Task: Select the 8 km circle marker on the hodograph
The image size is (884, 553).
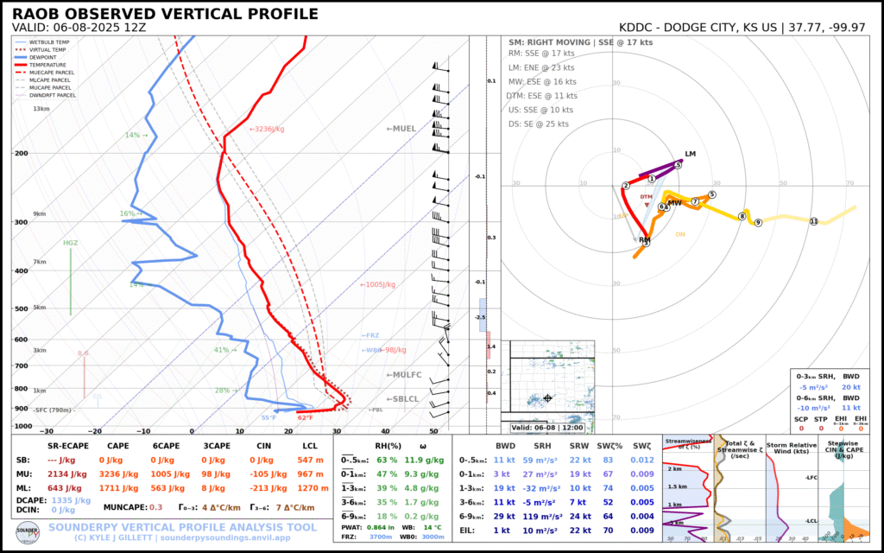Action: pos(742,215)
